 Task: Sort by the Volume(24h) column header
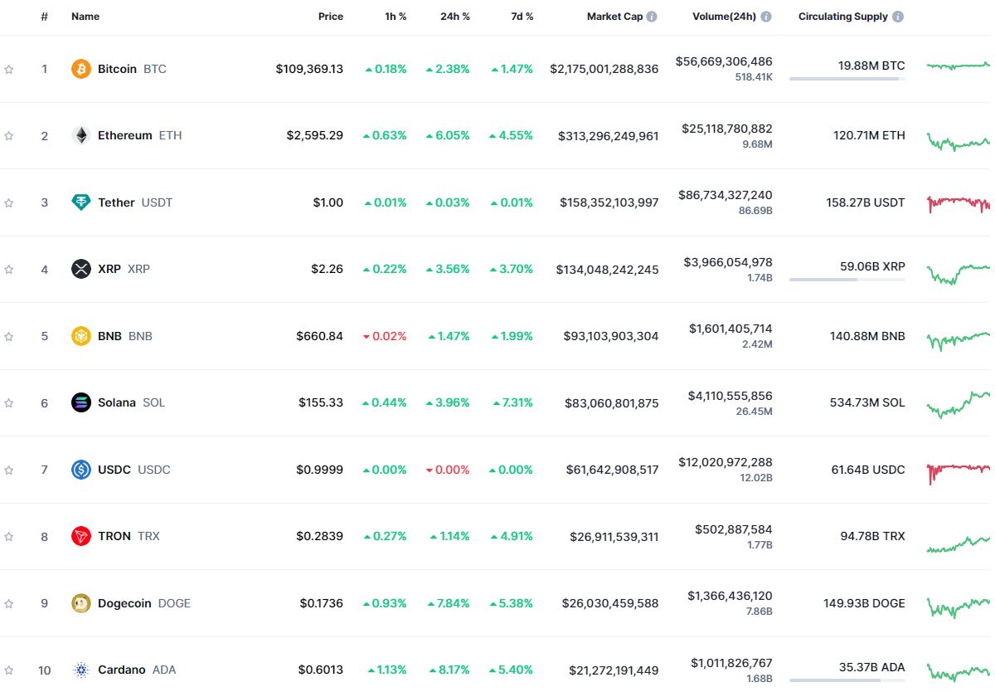[724, 17]
